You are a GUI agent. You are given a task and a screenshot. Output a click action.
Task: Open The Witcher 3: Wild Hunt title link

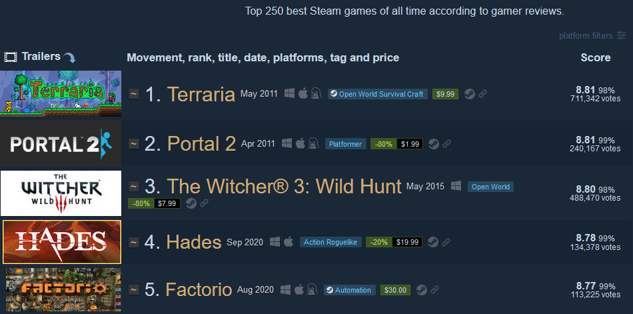[285, 186]
